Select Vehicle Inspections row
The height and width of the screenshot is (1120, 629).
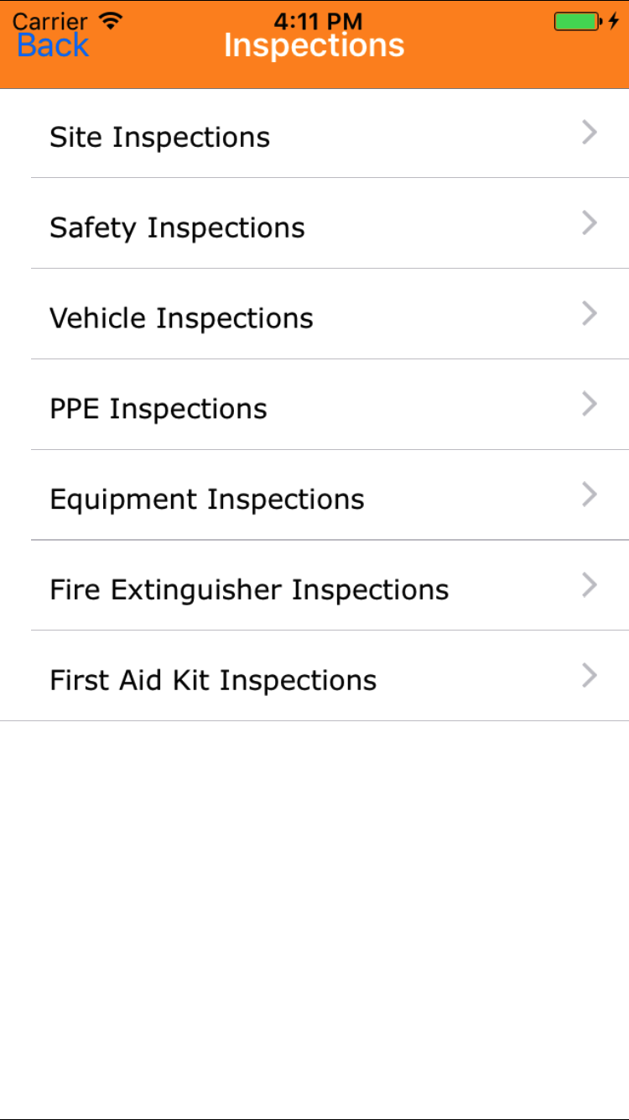coord(181,318)
